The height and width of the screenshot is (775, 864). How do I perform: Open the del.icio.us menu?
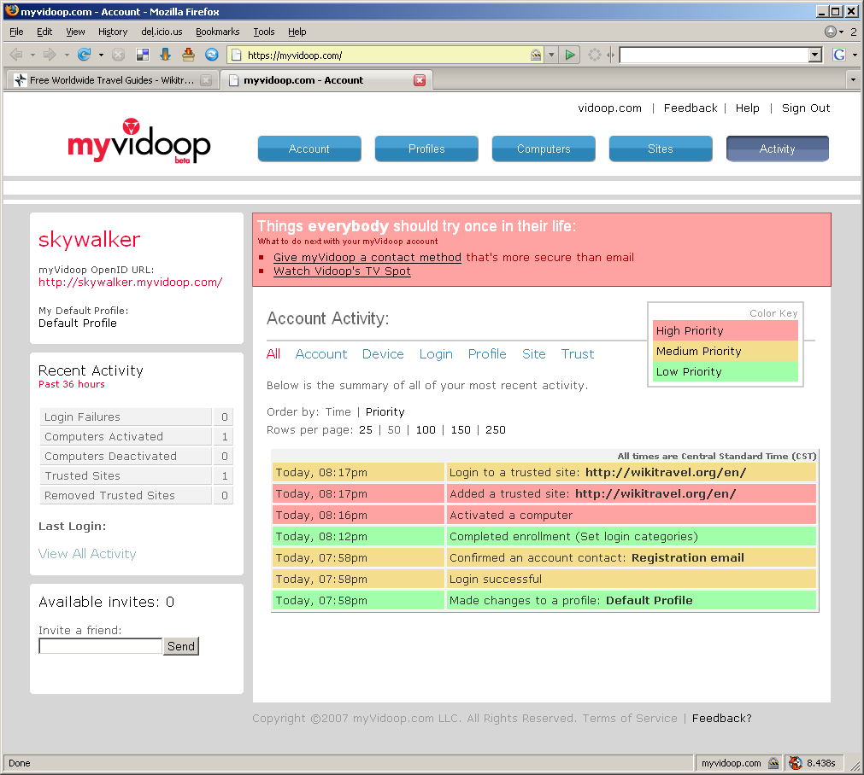point(162,32)
